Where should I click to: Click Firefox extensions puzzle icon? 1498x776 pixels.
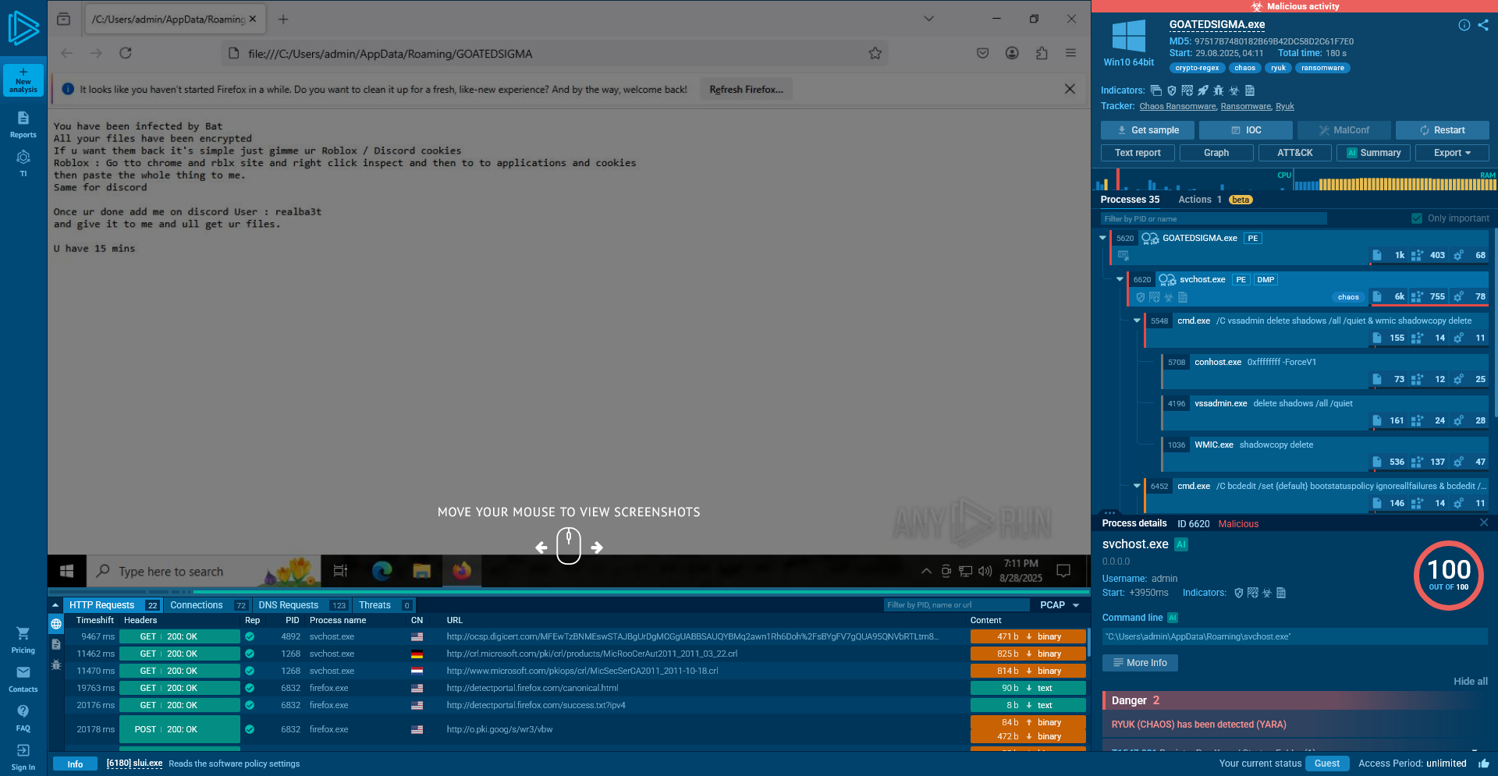1042,53
